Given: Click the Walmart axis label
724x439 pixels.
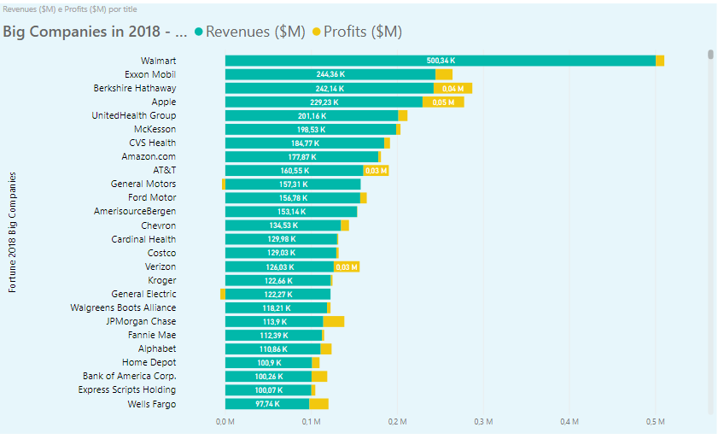Looking at the screenshot, I should pyautogui.click(x=159, y=61).
